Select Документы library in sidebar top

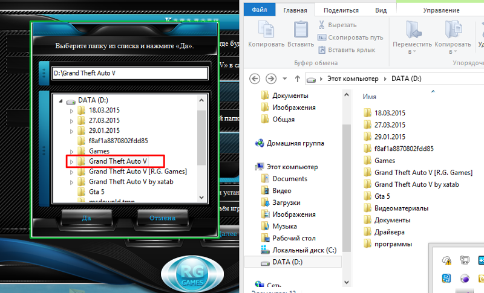click(x=284, y=95)
